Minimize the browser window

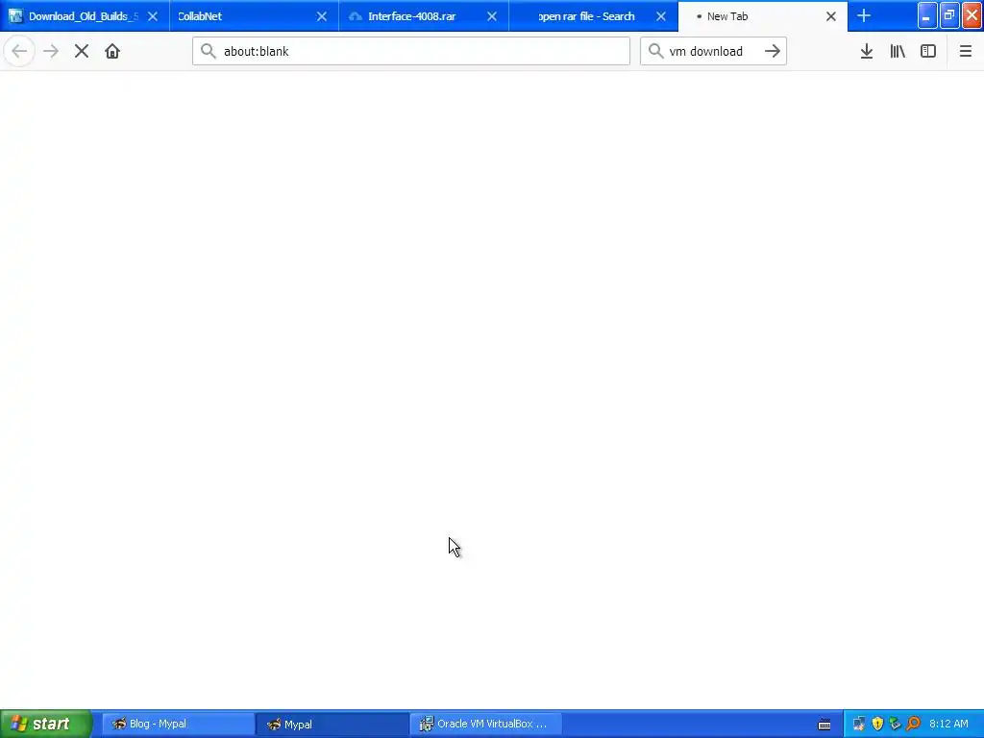[x=927, y=15]
